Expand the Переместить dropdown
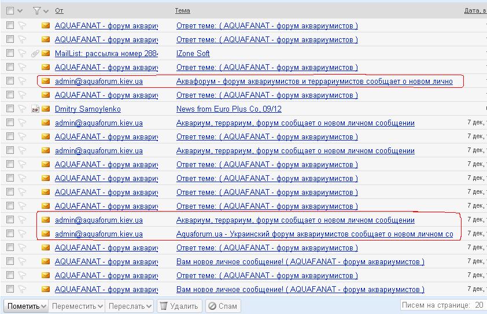487x314 pixels. pos(77,306)
